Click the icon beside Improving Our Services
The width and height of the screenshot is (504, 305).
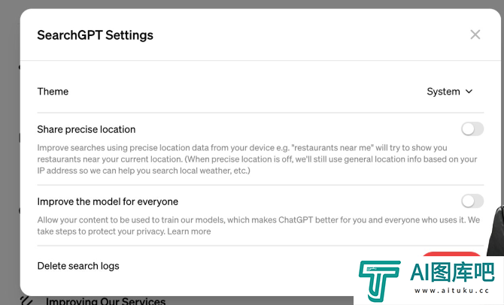(x=27, y=300)
